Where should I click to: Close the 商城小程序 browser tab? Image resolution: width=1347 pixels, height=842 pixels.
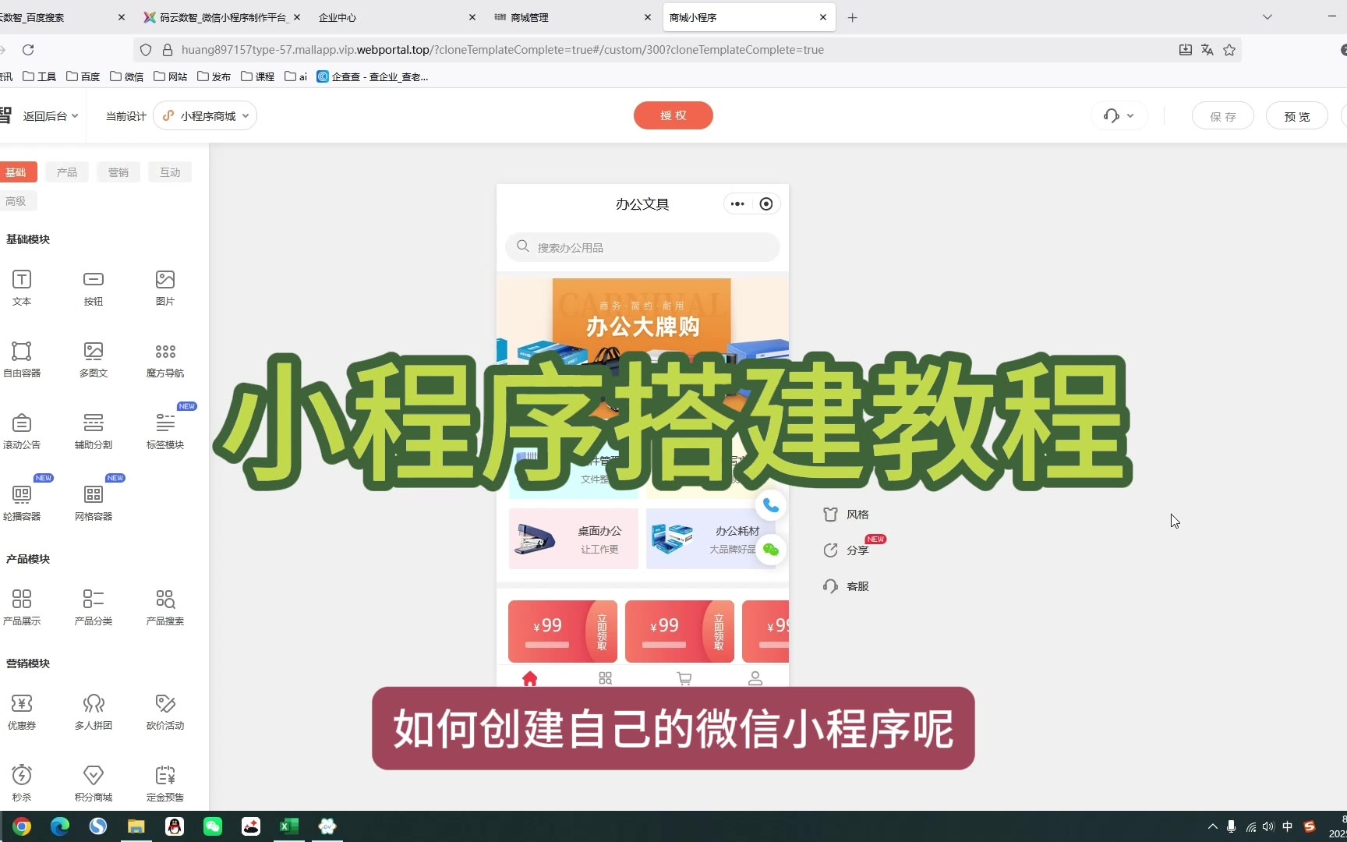coord(823,17)
